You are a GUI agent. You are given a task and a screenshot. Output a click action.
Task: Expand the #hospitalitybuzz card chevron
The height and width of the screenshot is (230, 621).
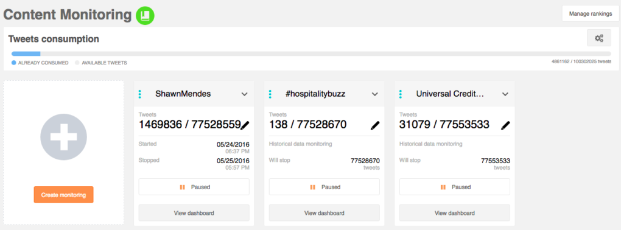point(374,94)
